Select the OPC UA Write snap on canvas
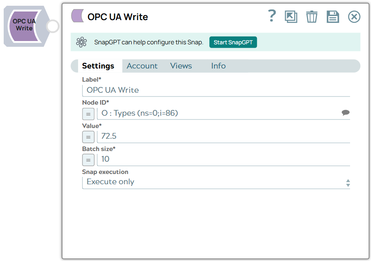Screen dimensions: 371x261 coord(23,25)
